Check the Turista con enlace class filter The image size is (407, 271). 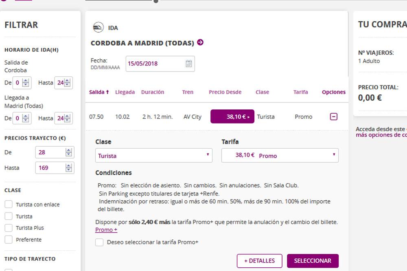pos(9,204)
